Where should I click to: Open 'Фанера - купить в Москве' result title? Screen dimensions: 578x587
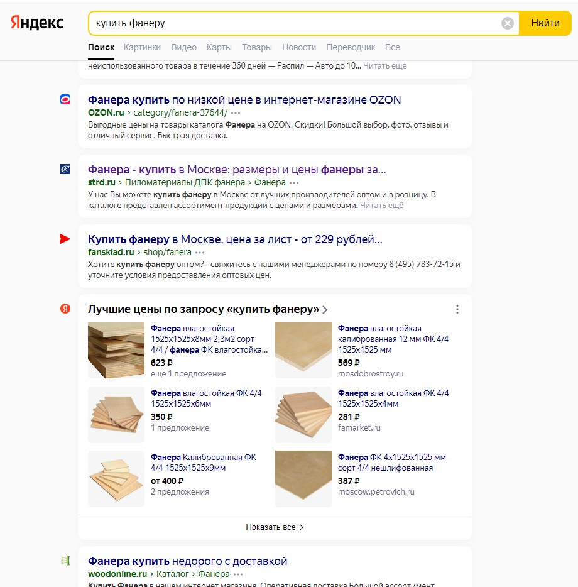tap(237, 170)
